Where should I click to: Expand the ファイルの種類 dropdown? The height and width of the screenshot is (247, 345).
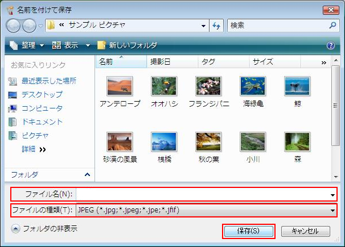332,211
